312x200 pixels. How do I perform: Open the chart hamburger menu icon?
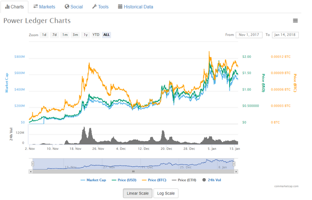(x=295, y=20)
